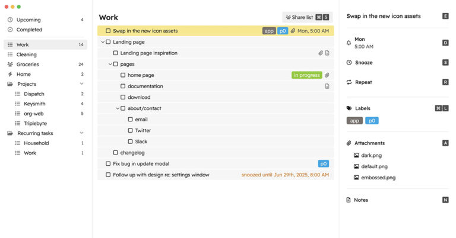Open the Groceries list
The width and height of the screenshot is (456, 238).
pos(28,65)
